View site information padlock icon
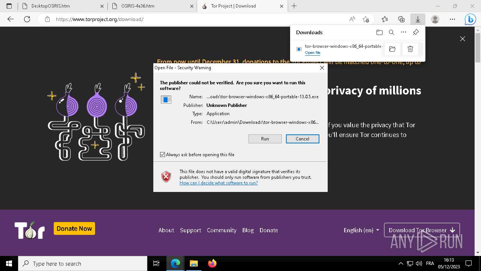 tap(47, 19)
